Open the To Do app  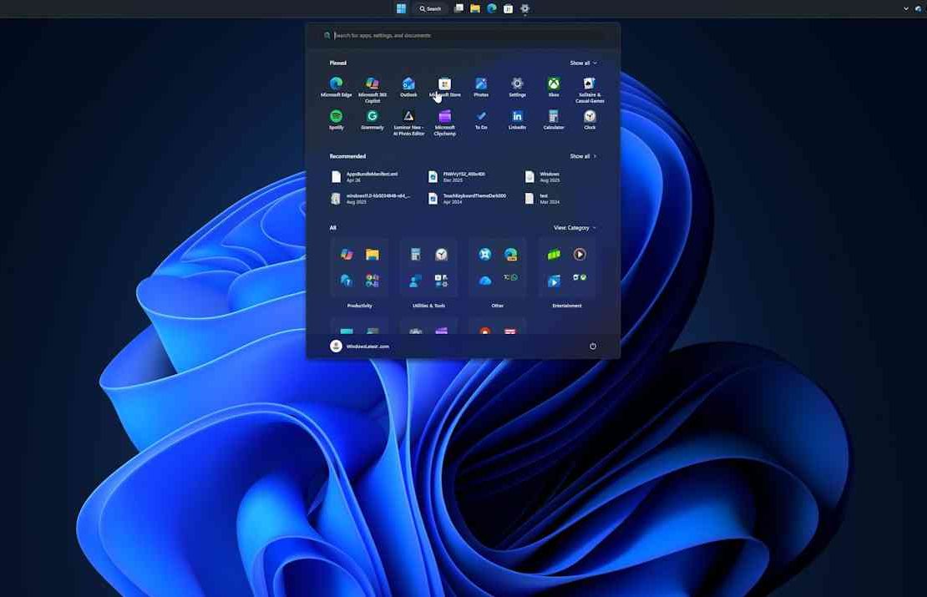pyautogui.click(x=481, y=119)
